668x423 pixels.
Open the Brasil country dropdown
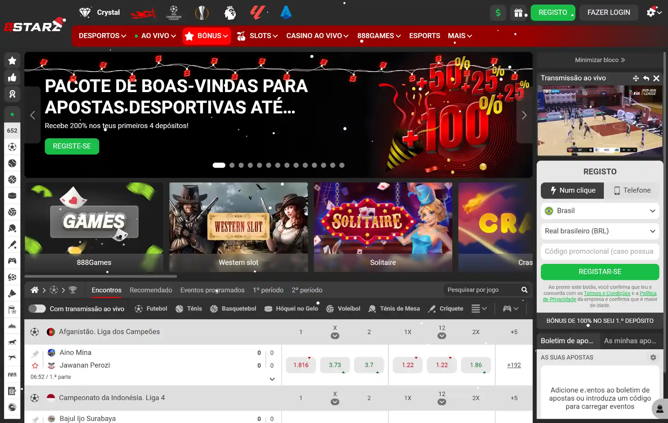point(600,211)
